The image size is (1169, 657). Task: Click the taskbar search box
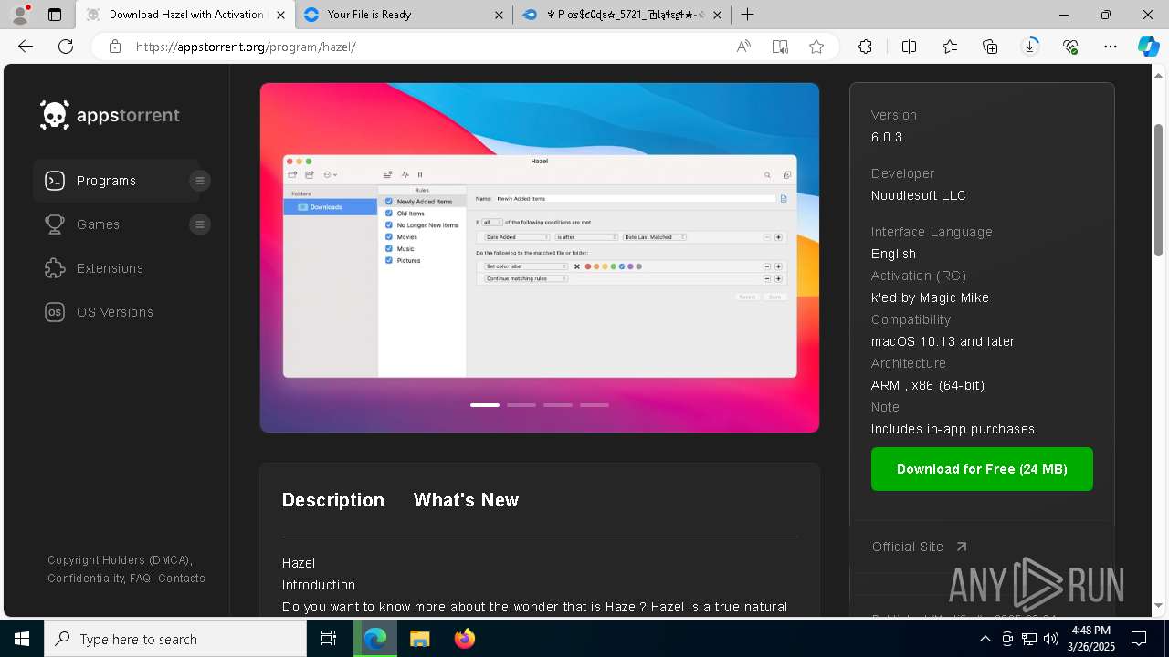coord(175,639)
